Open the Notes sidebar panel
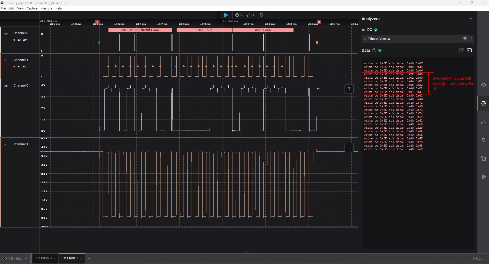 click(483, 177)
